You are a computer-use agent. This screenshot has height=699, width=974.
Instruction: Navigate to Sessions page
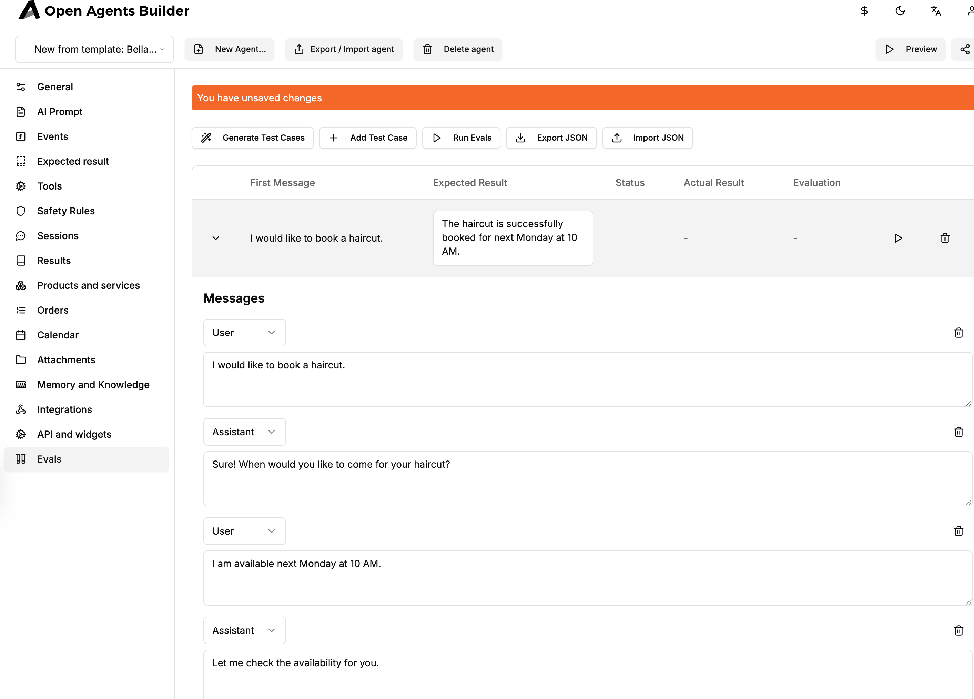point(86,236)
